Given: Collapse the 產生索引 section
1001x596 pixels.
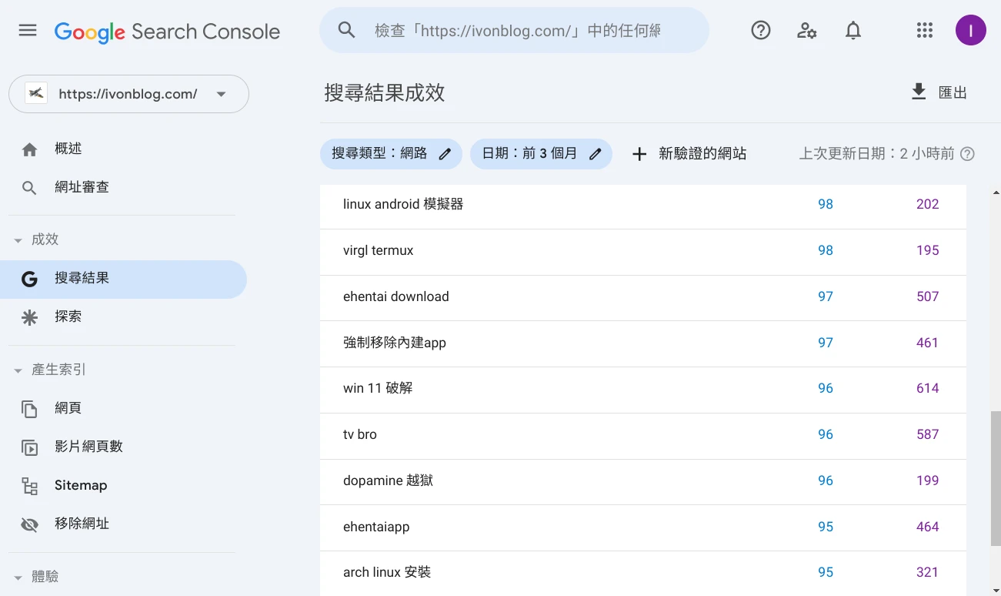Looking at the screenshot, I should coord(18,370).
